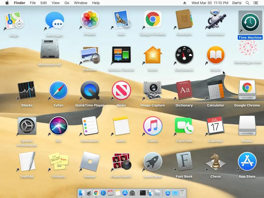Click the Dictionary book icon
The height and width of the screenshot is (198, 264).
(184, 90)
